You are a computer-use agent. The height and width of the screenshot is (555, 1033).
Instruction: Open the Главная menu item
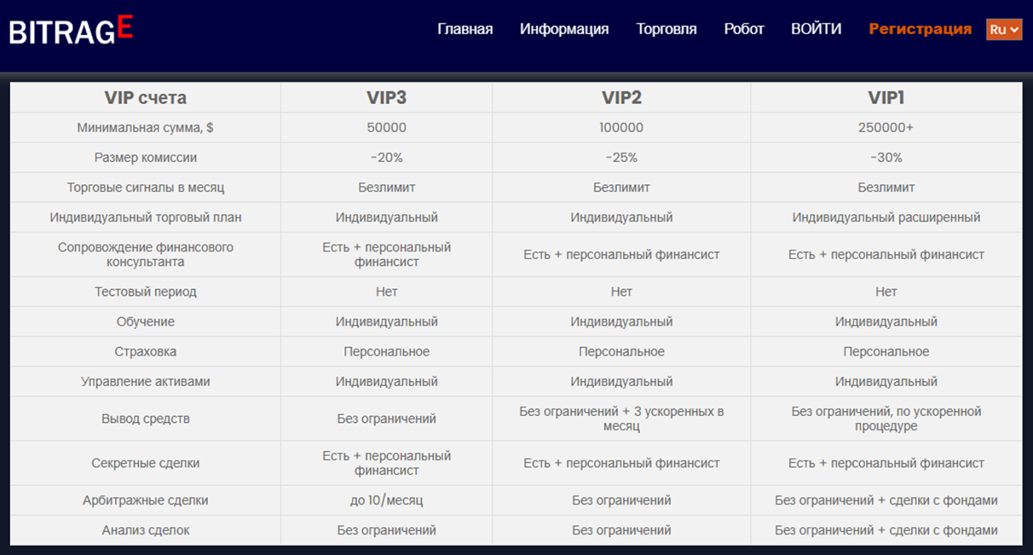(x=465, y=29)
